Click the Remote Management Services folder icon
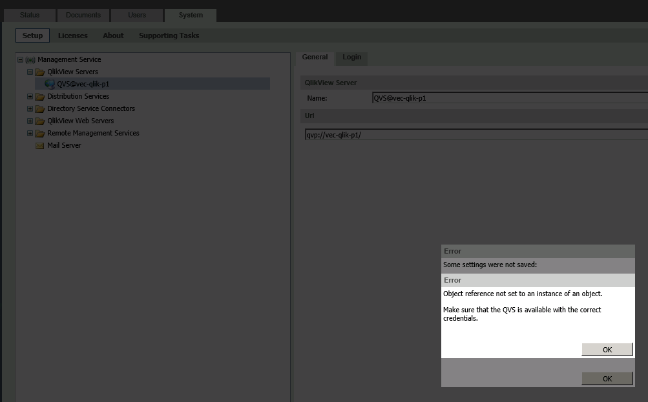Screen dimensions: 648x402 click(x=40, y=134)
